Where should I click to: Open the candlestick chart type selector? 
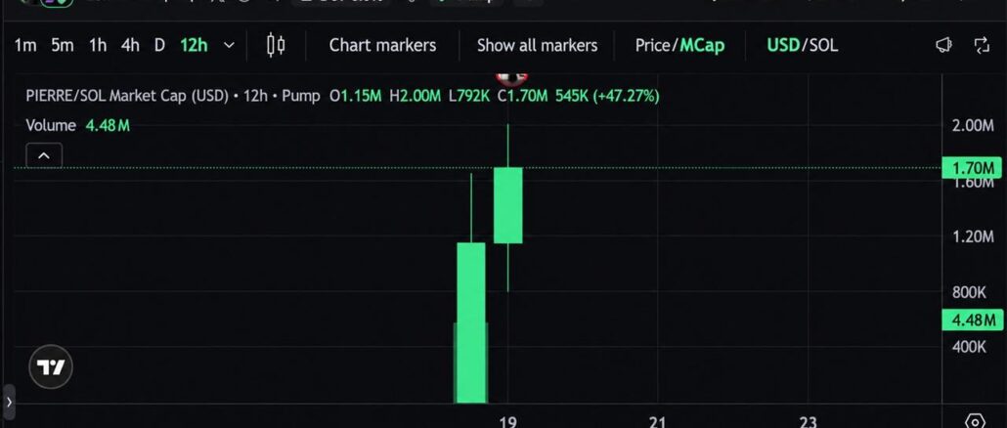(x=276, y=45)
